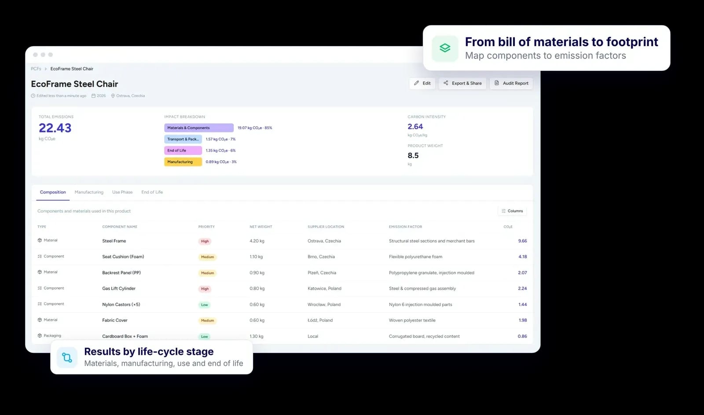The width and height of the screenshot is (704, 415).
Task: Switch to the Manufacturing tab
Action: click(x=89, y=192)
